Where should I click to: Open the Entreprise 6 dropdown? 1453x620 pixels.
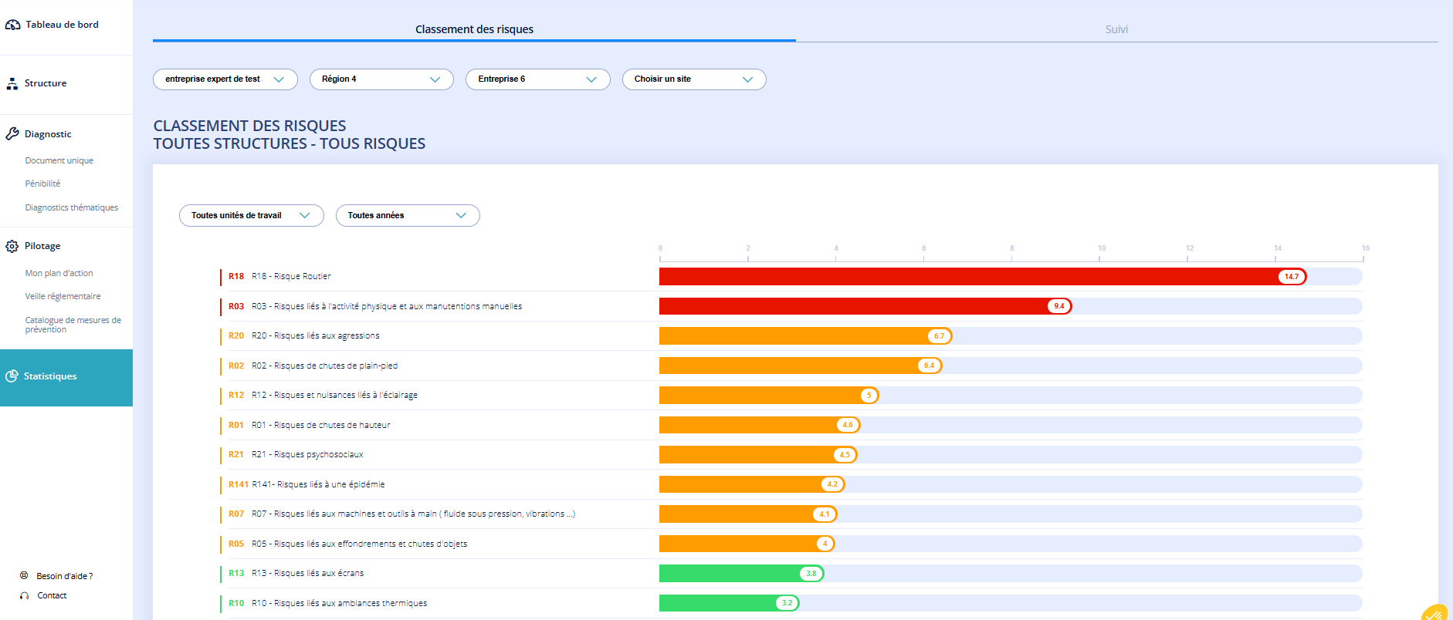[538, 79]
